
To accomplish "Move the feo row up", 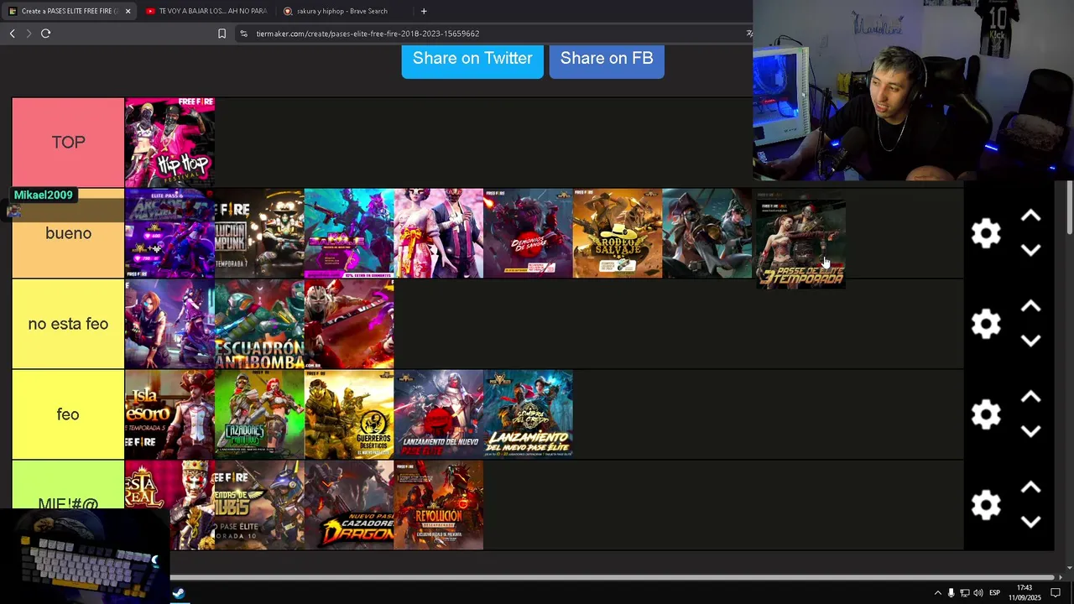I will pyautogui.click(x=1030, y=398).
